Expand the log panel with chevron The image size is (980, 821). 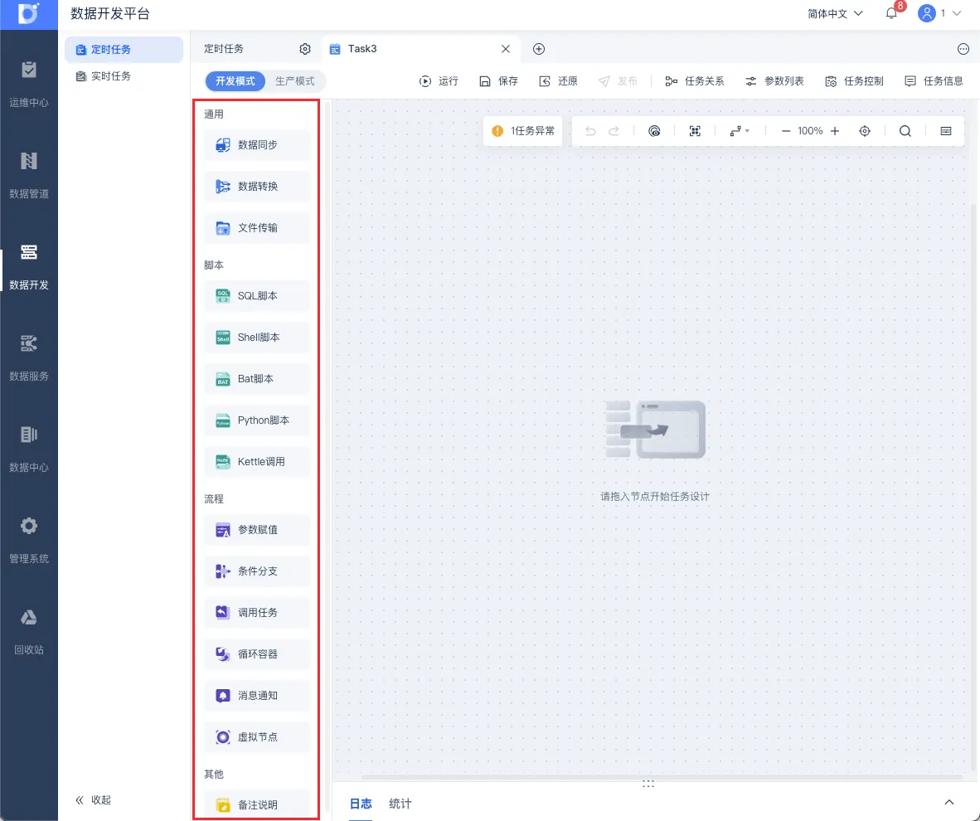(948, 802)
